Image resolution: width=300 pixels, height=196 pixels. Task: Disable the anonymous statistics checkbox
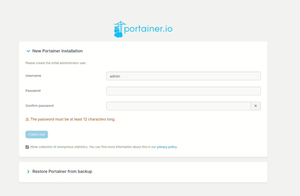pyautogui.click(x=27, y=147)
